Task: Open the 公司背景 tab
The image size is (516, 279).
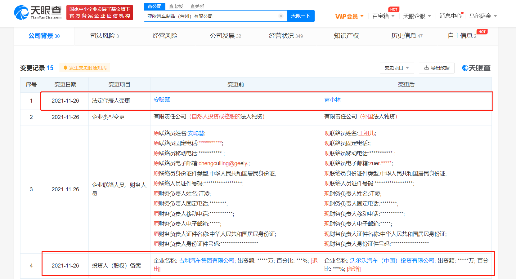Action: (44, 36)
